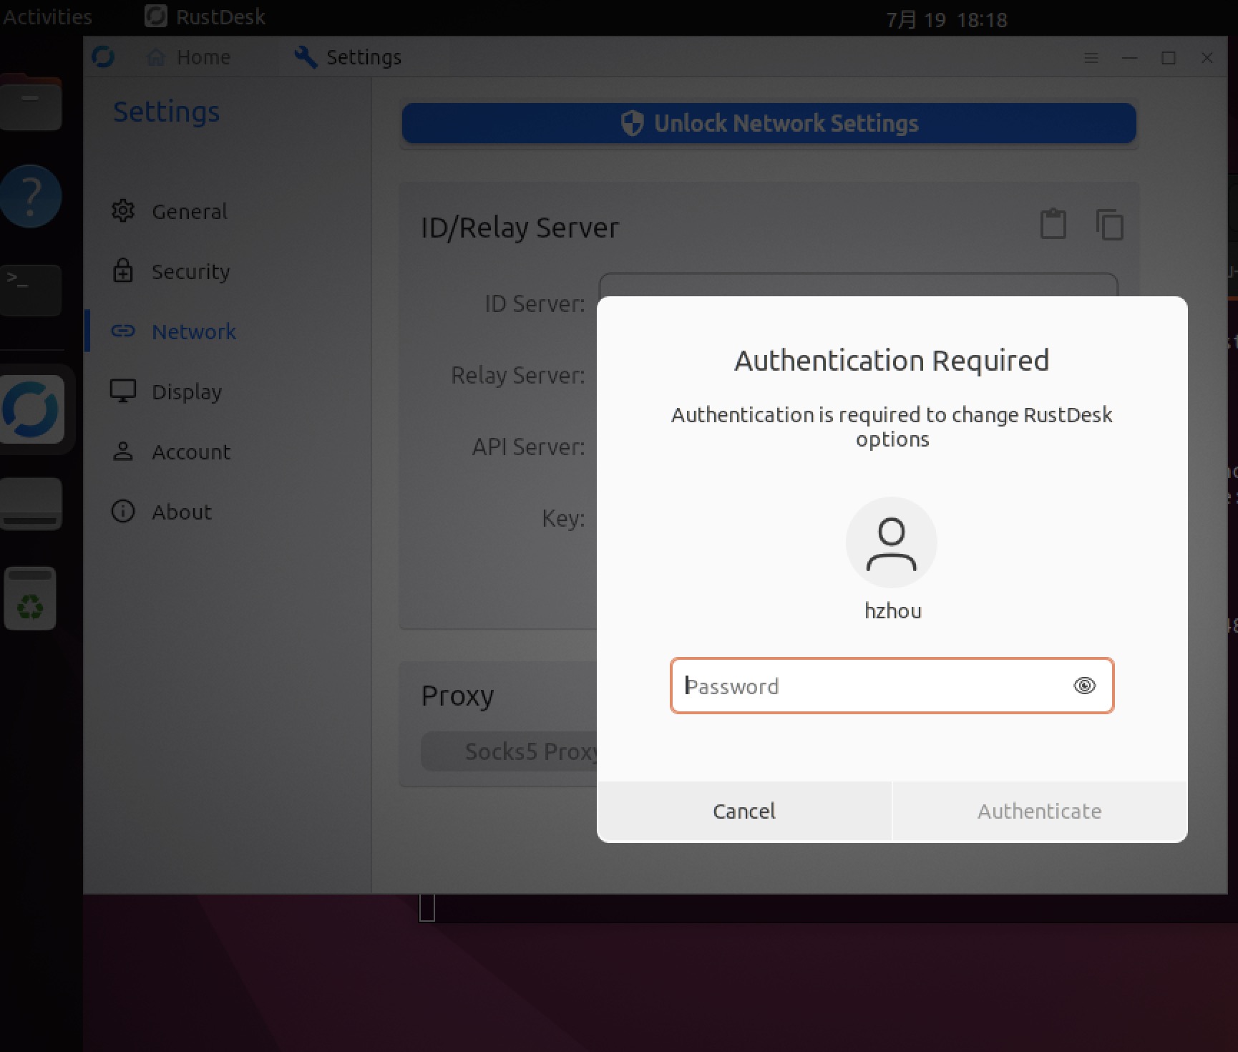Cancel the authentication dialog
This screenshot has height=1052, width=1238.
[x=744, y=811]
